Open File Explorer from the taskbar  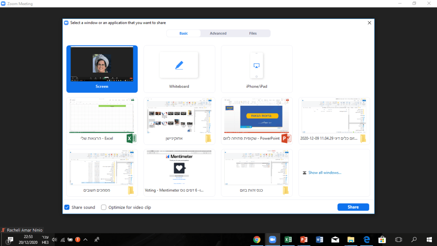(351, 240)
